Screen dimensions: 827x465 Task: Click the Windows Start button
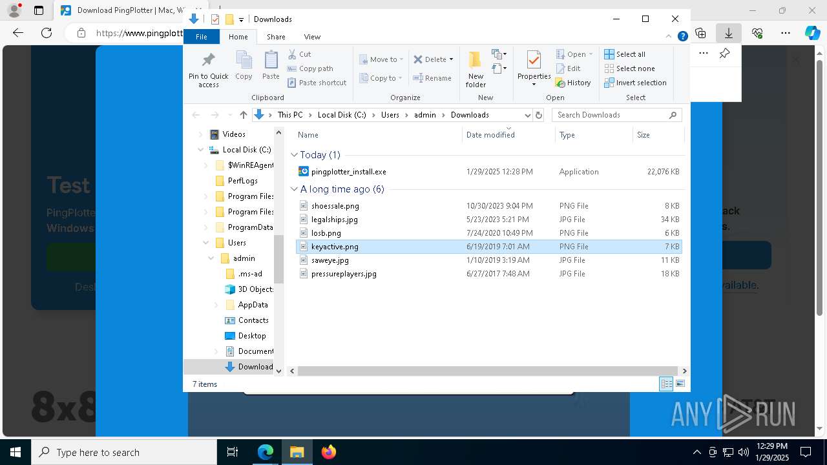[x=15, y=452]
